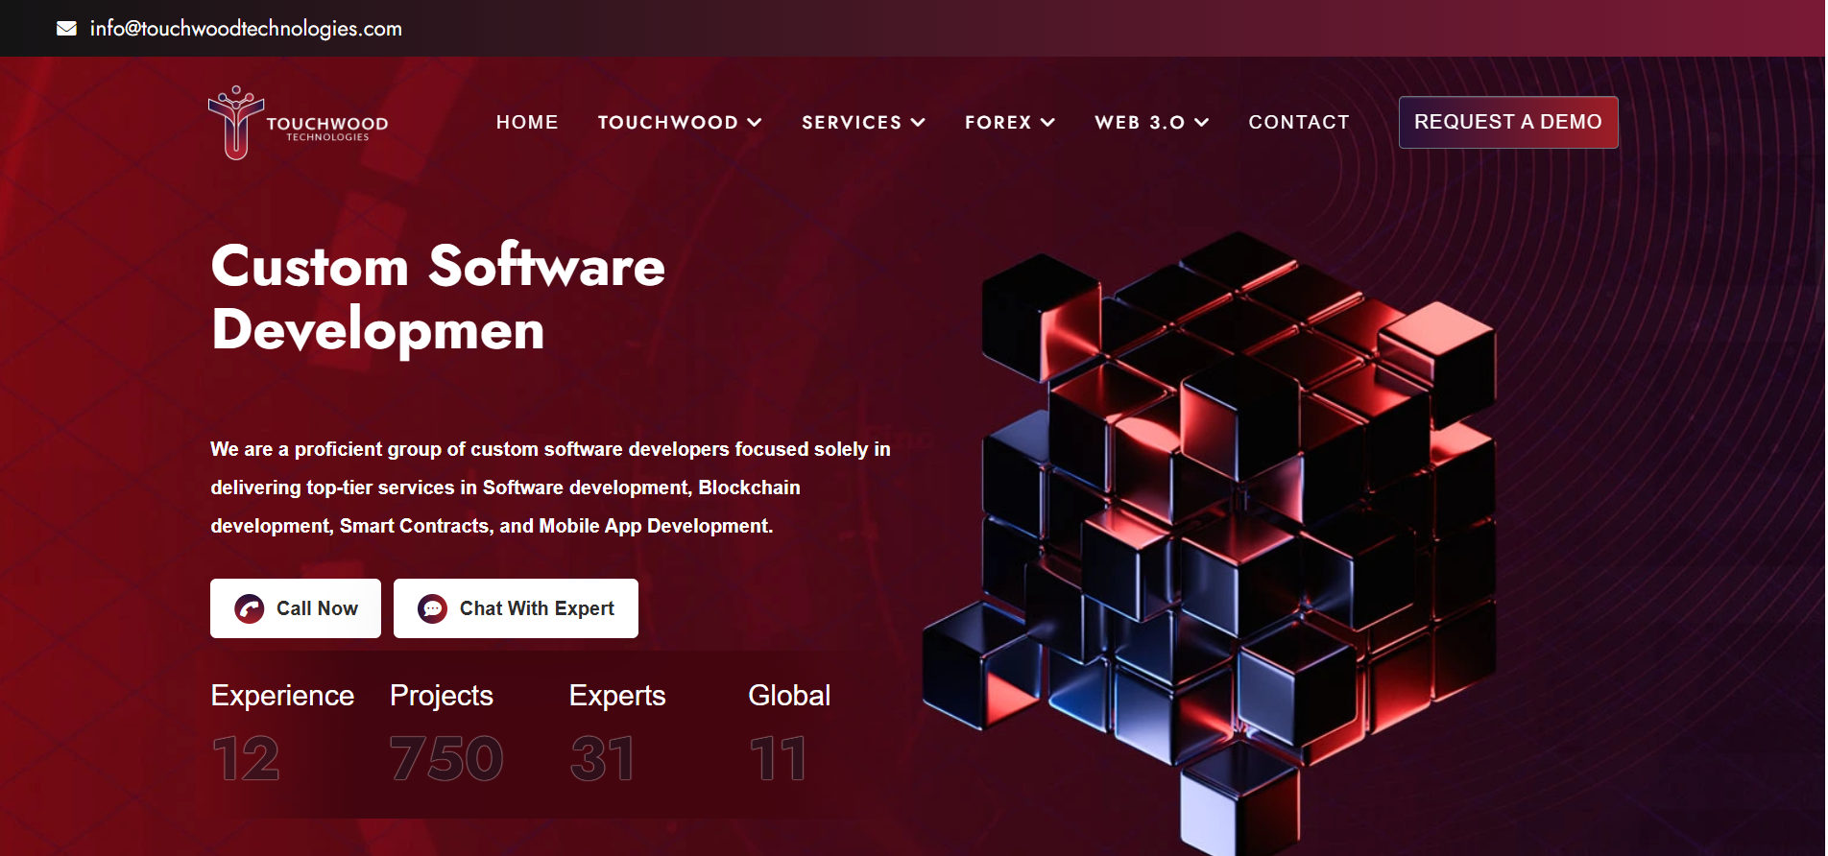Viewport: 1828px width, 856px height.
Task: Expand the WEB 3.0 dropdown chevron
Action: point(1201,122)
